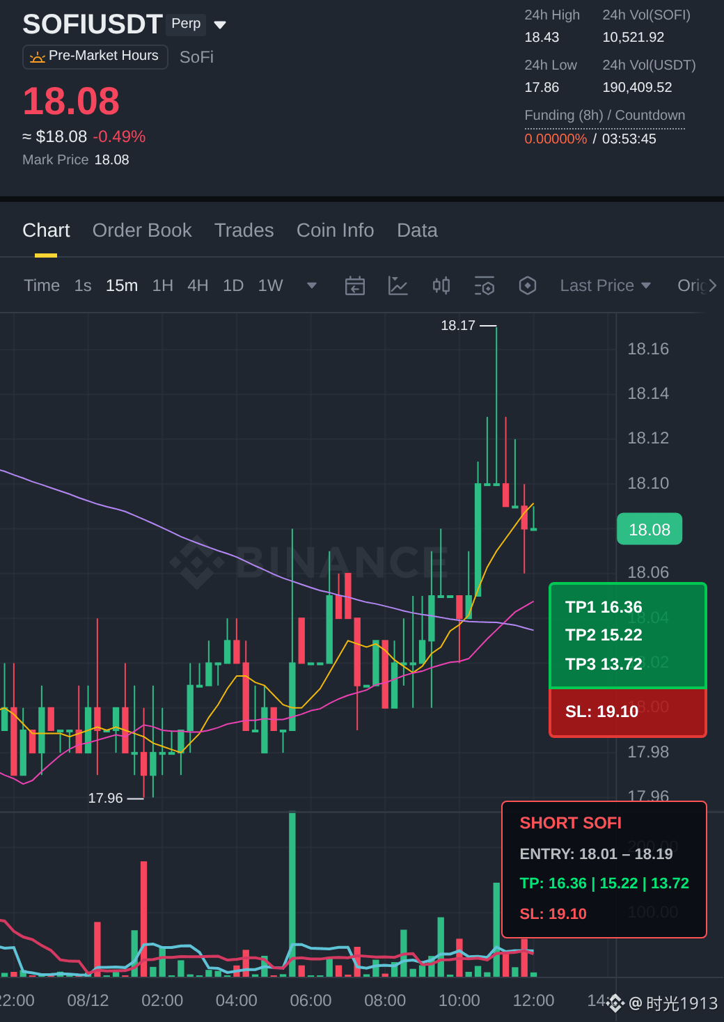724x1022 pixels.
Task: Tap the 08/12 date axis label
Action: (x=88, y=1000)
